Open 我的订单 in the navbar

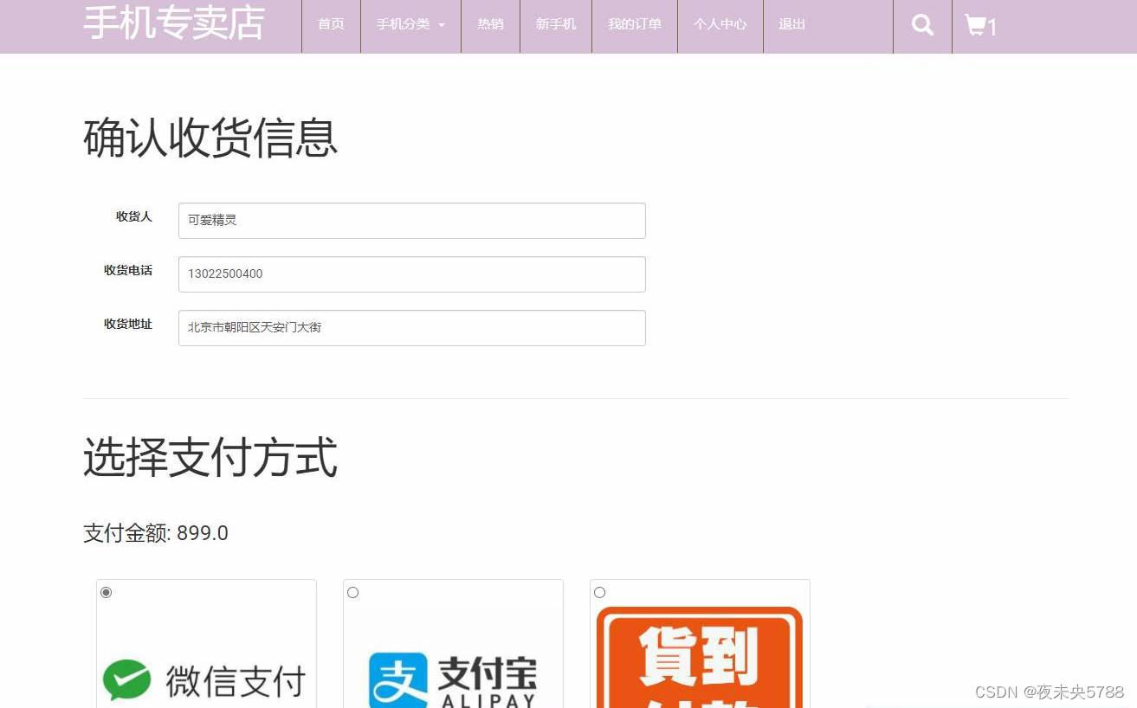pos(635,24)
